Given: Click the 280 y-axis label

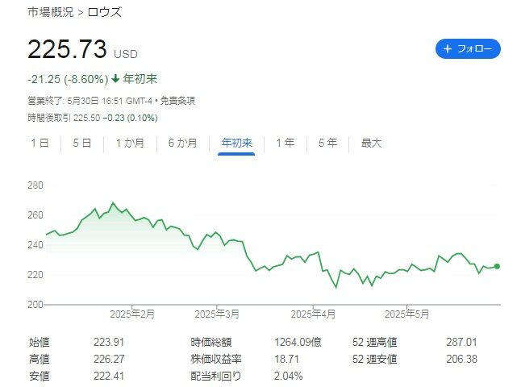Looking at the screenshot, I should (x=35, y=185).
